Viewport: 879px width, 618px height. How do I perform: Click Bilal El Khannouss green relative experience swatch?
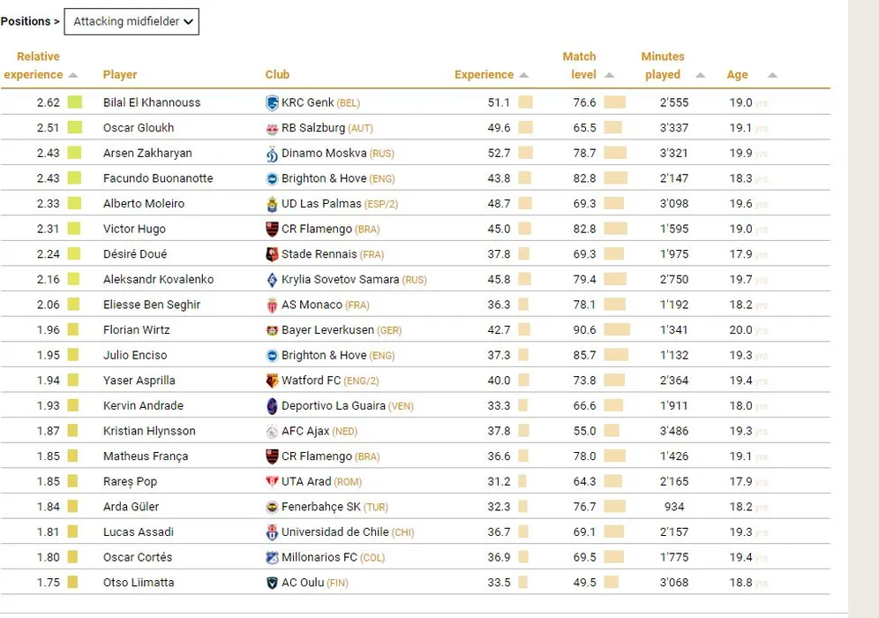point(75,102)
